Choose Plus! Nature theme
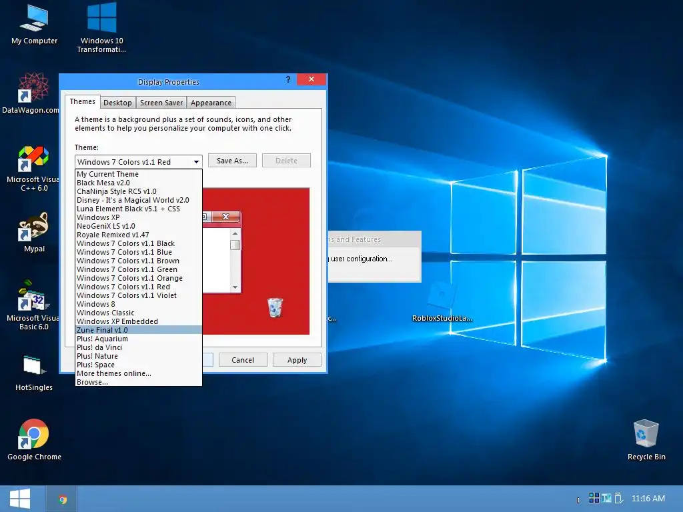Screen dimensions: 683x512 (139, 356)
